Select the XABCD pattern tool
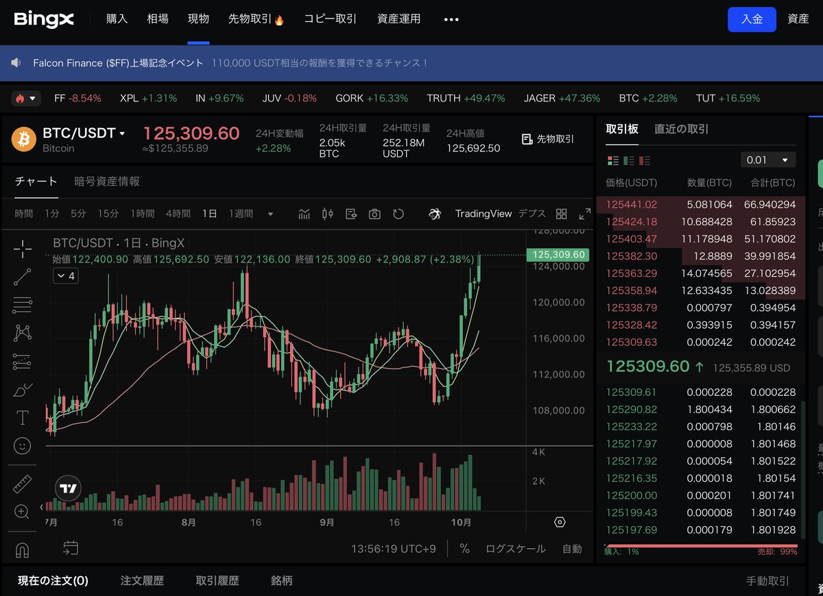 point(23,333)
